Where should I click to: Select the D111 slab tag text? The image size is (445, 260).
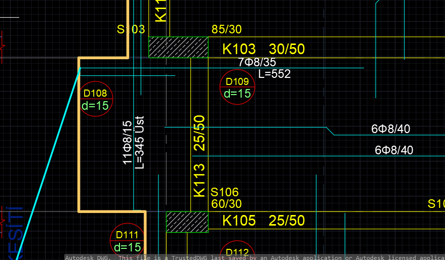(x=127, y=235)
